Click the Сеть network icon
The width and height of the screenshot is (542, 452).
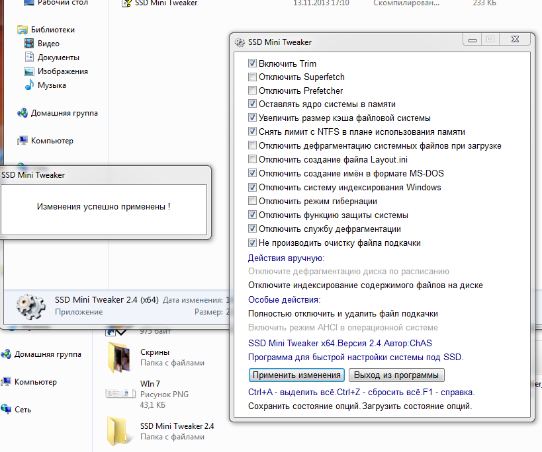(6, 409)
